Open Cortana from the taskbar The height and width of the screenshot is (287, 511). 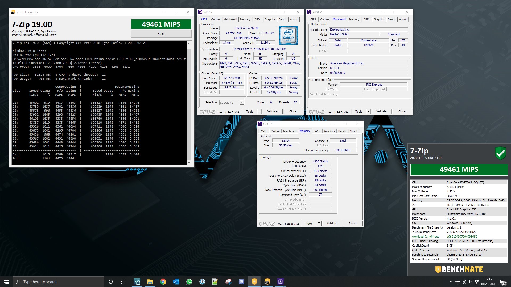pyautogui.click(x=111, y=282)
